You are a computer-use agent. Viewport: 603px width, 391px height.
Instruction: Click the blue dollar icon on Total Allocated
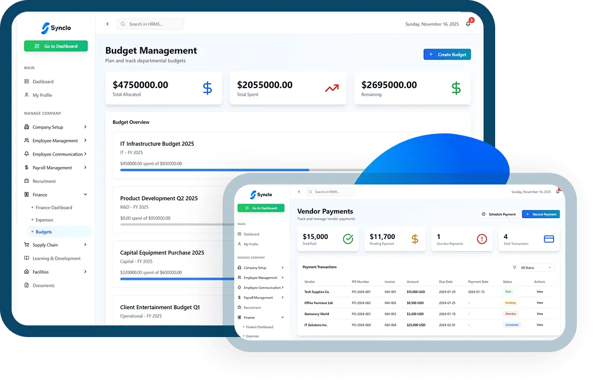pyautogui.click(x=208, y=88)
